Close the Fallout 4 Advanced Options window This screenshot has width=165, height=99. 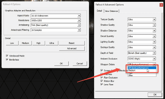tap(161, 5)
